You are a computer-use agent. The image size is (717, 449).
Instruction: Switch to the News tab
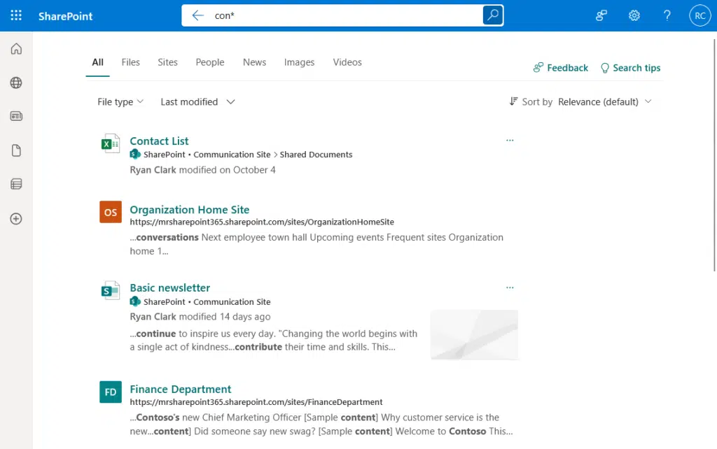254,62
